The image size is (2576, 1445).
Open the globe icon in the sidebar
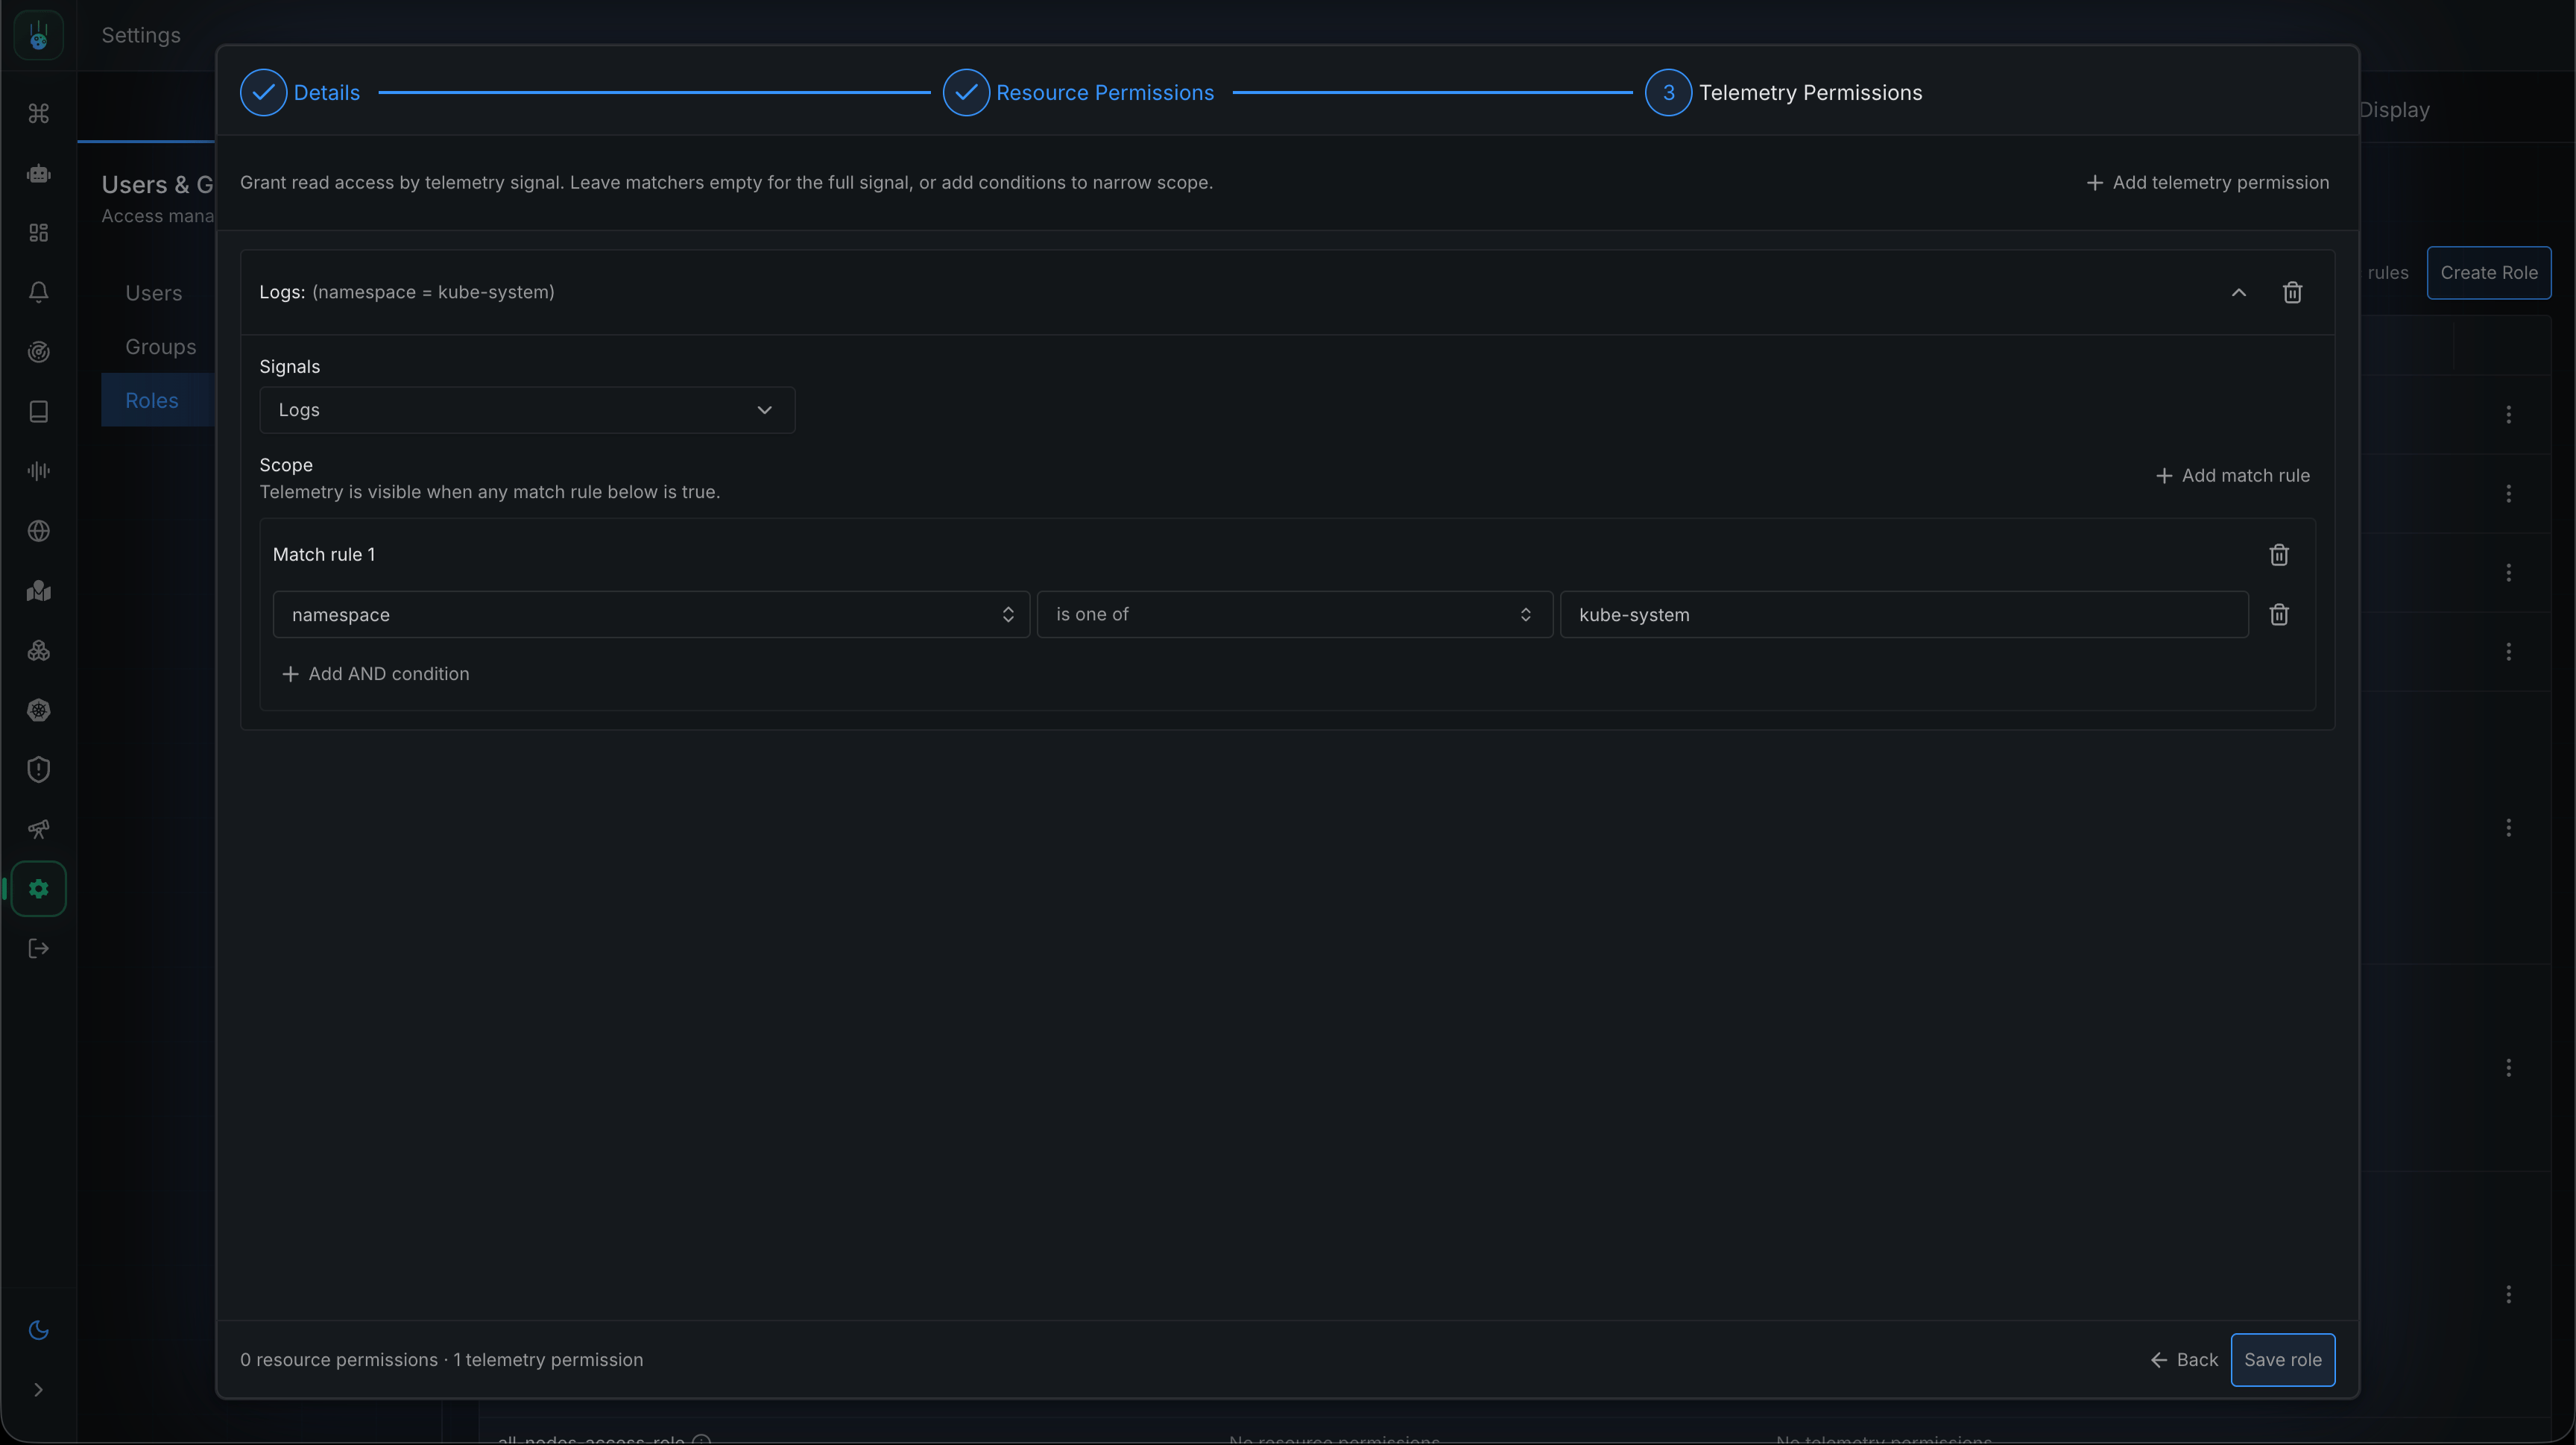[38, 531]
